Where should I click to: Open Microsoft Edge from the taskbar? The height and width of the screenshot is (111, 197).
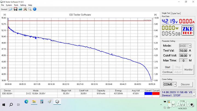click(x=27, y=102)
